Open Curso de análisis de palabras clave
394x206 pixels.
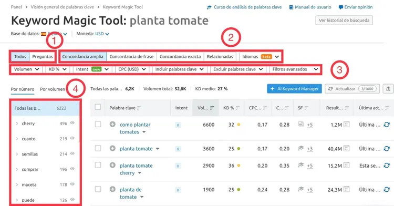pyautogui.click(x=244, y=7)
